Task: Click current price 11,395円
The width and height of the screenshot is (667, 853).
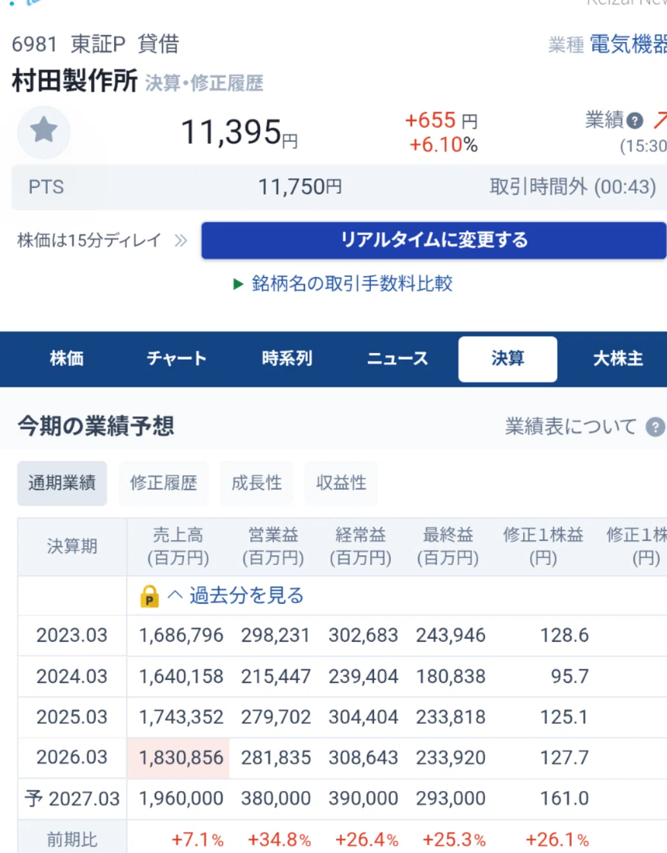Action: point(239,133)
